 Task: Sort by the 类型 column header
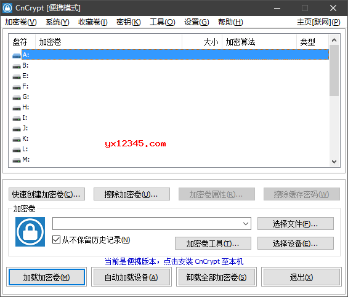click(312, 42)
